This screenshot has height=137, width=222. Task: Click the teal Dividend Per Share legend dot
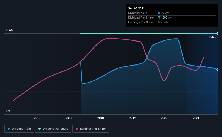coord(39,129)
